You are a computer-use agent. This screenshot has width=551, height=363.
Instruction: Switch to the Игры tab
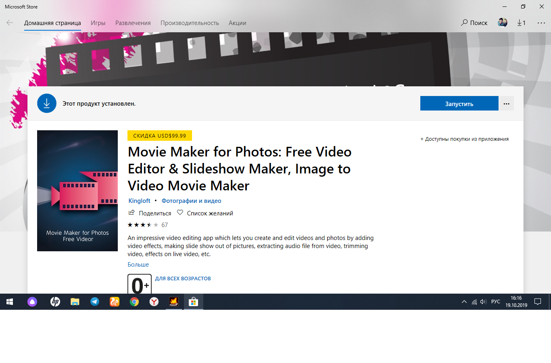(x=98, y=23)
